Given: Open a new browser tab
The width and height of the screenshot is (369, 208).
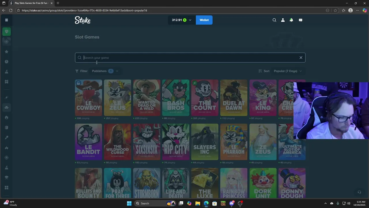Looking at the screenshot, I should click(x=58, y=3).
